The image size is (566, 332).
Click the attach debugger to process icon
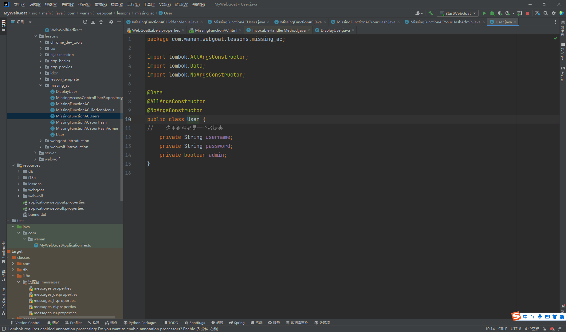[x=520, y=13]
